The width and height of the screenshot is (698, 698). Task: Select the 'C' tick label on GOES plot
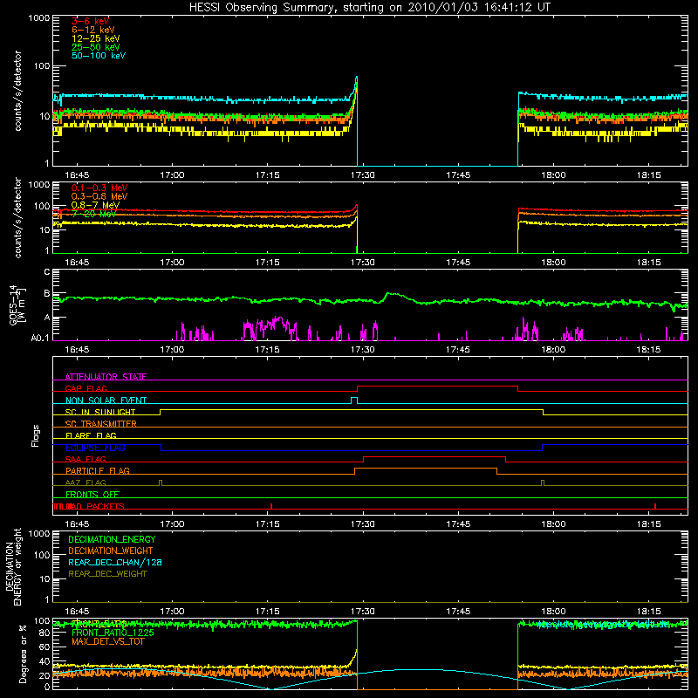[x=47, y=272]
